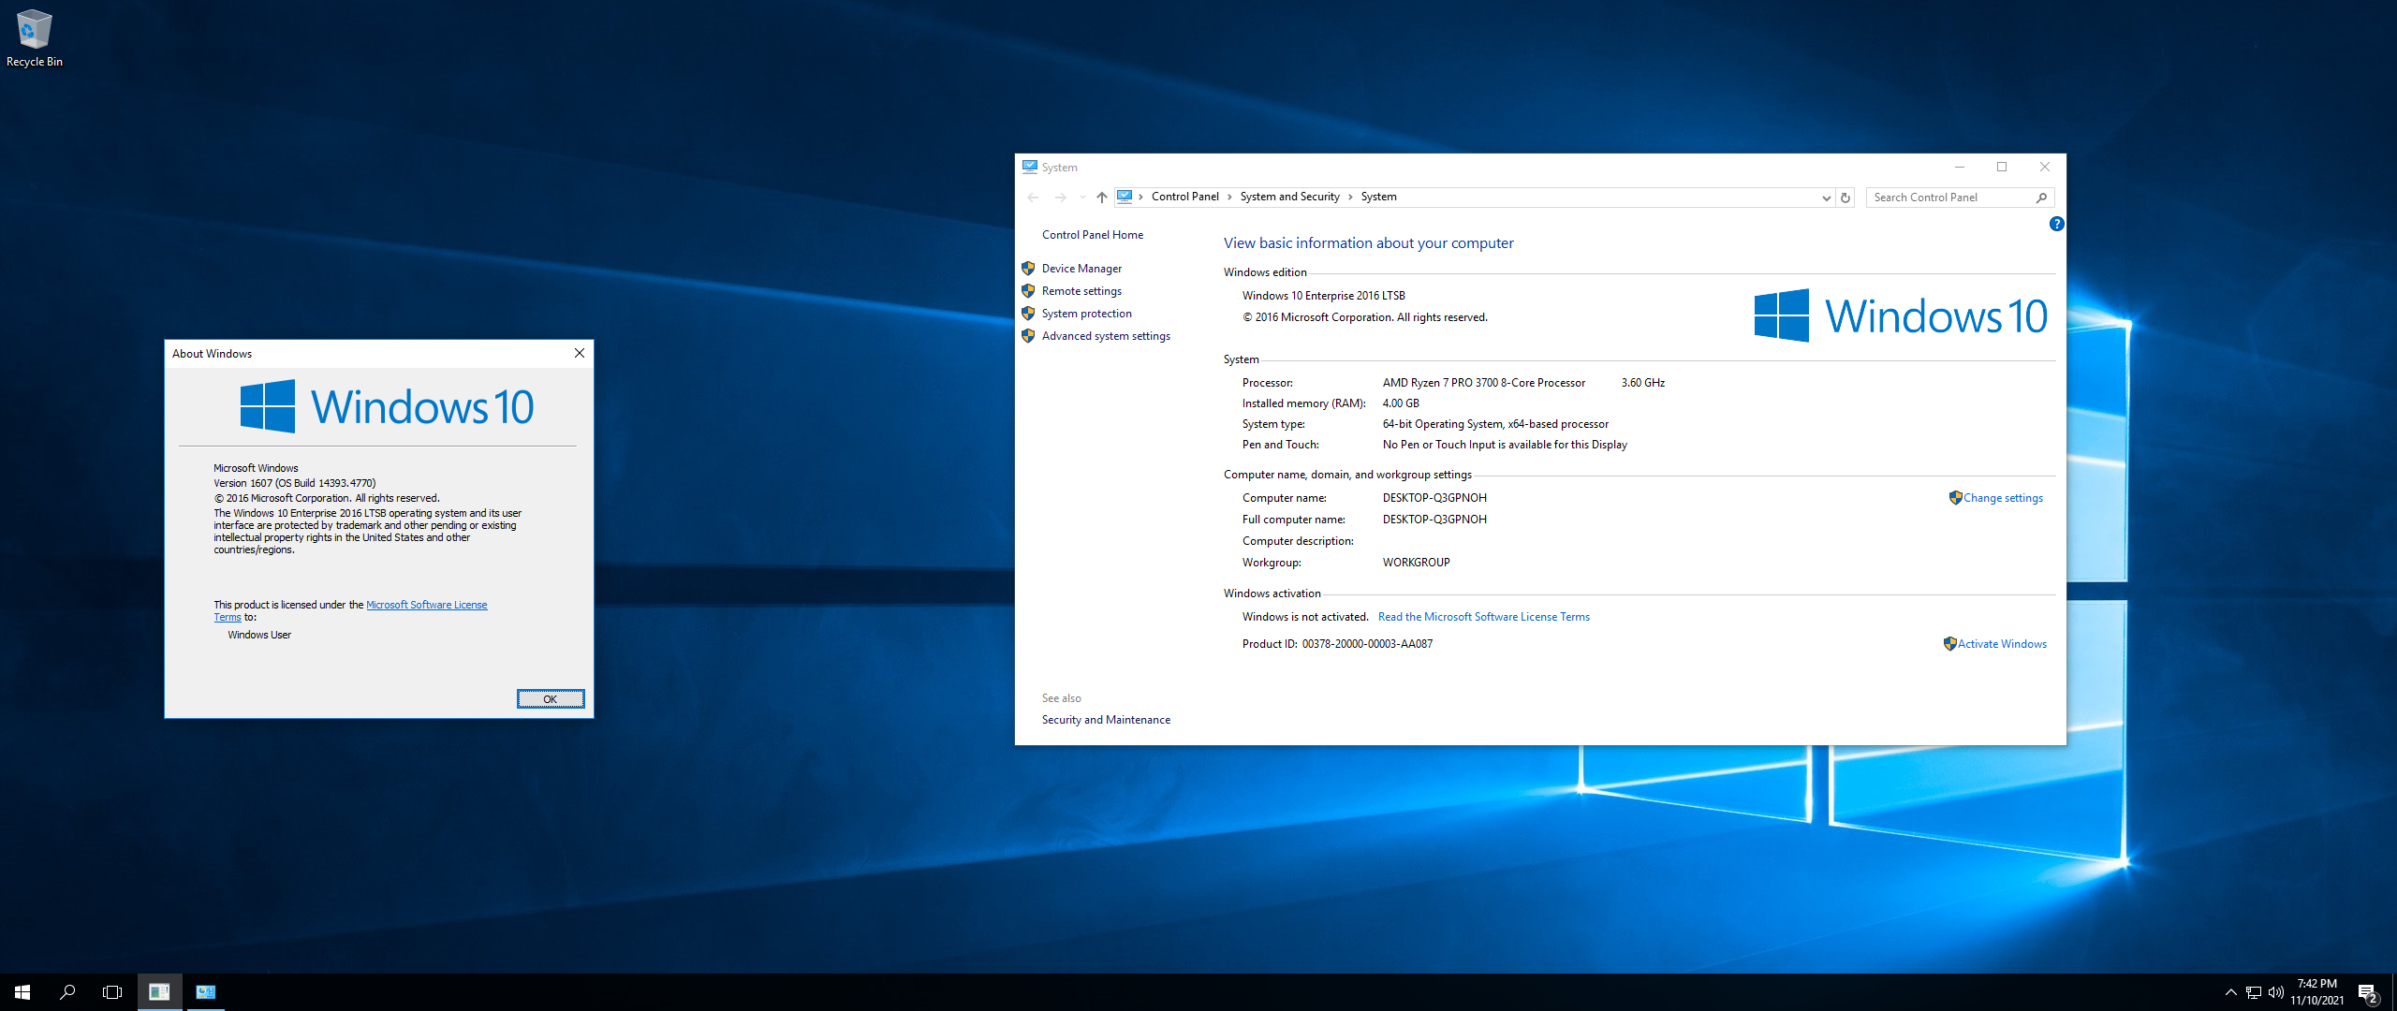Click Windows User licensee text

coord(259,635)
